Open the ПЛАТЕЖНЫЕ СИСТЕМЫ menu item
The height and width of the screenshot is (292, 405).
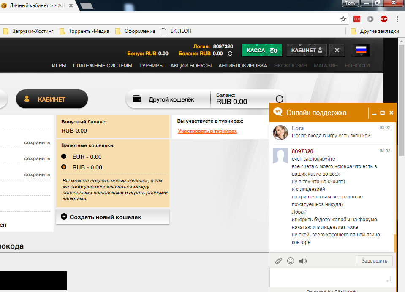pos(103,66)
